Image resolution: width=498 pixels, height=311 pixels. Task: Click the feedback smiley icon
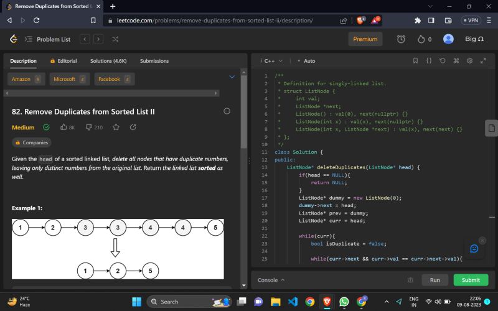(x=474, y=248)
